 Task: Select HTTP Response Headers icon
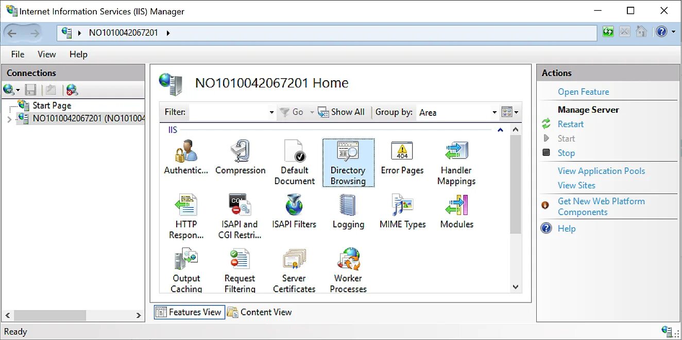186,217
